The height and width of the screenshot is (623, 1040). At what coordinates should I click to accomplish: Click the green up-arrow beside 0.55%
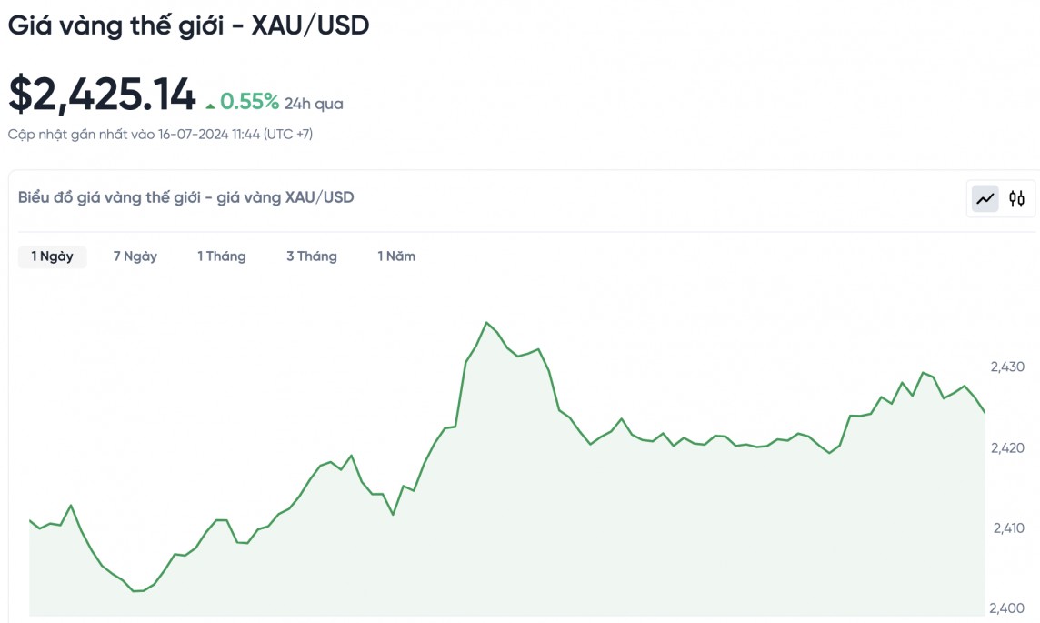[211, 103]
